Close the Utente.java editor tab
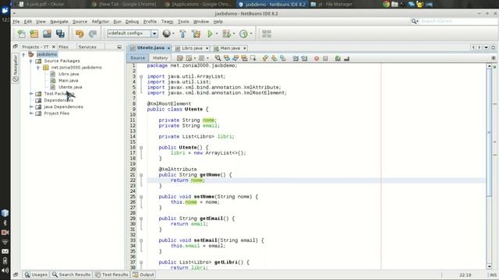 168,48
